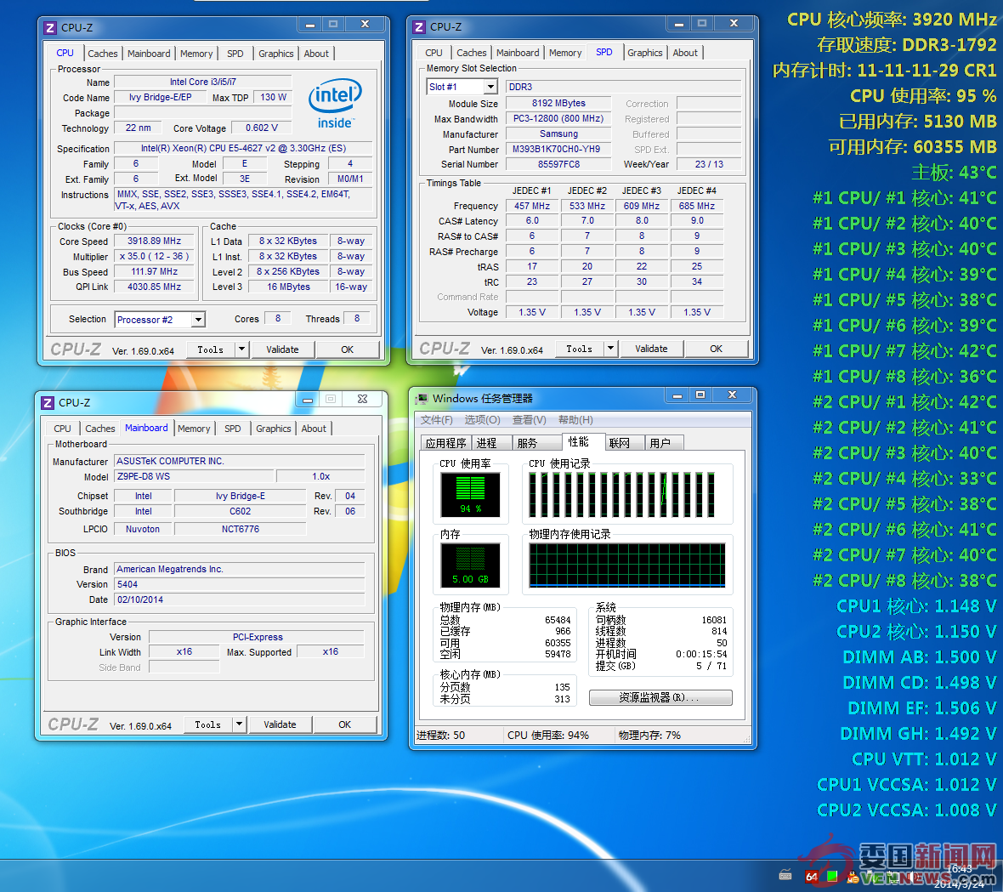The height and width of the screenshot is (892, 1003).
Task: Switch to 应用程序 tab in Task Manager
Action: tap(446, 443)
